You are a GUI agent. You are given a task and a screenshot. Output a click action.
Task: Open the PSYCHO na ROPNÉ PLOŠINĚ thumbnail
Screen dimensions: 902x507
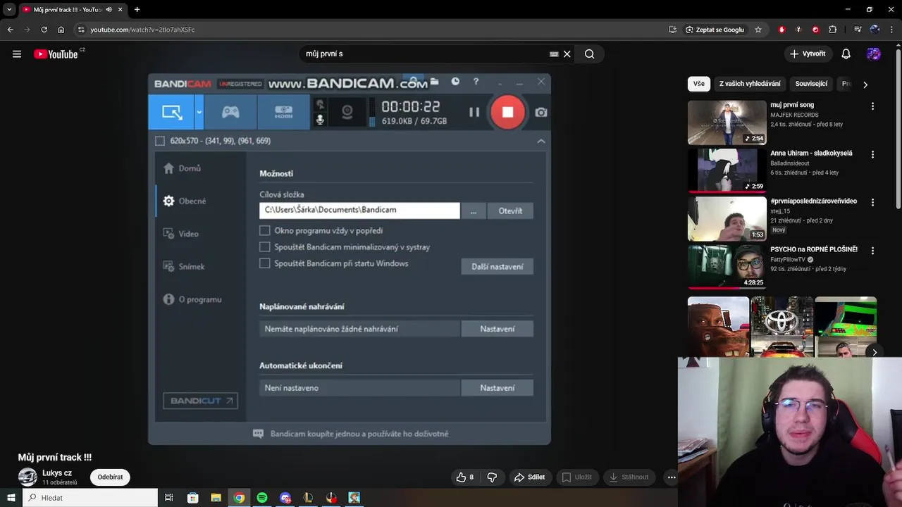[727, 266]
